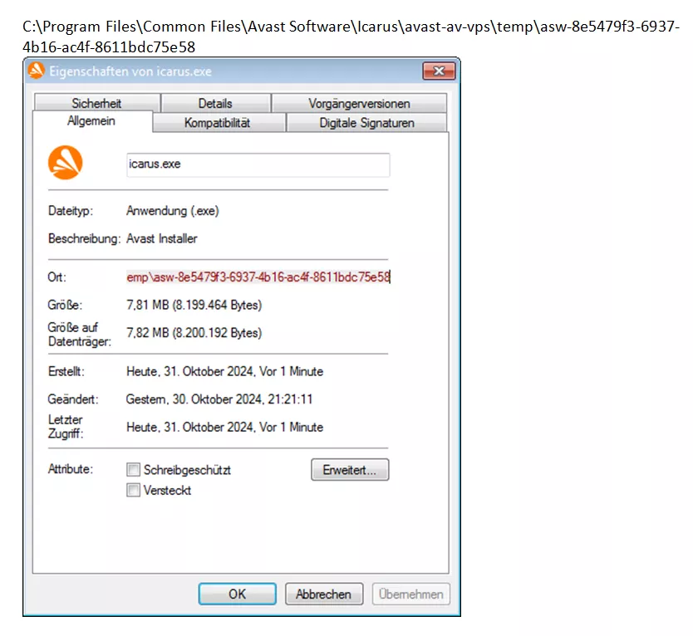Viewport: 693px width, 636px height.
Task: Click the Dateityp: label
Action: [71, 211]
